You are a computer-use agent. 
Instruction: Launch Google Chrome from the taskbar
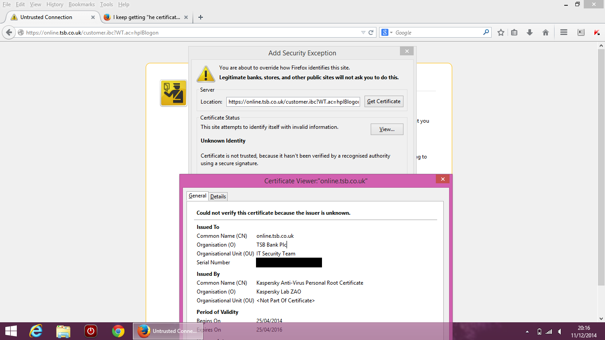(118, 331)
